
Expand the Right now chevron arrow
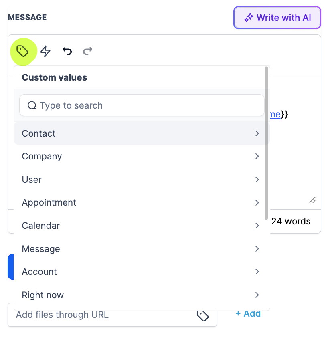pos(257,295)
